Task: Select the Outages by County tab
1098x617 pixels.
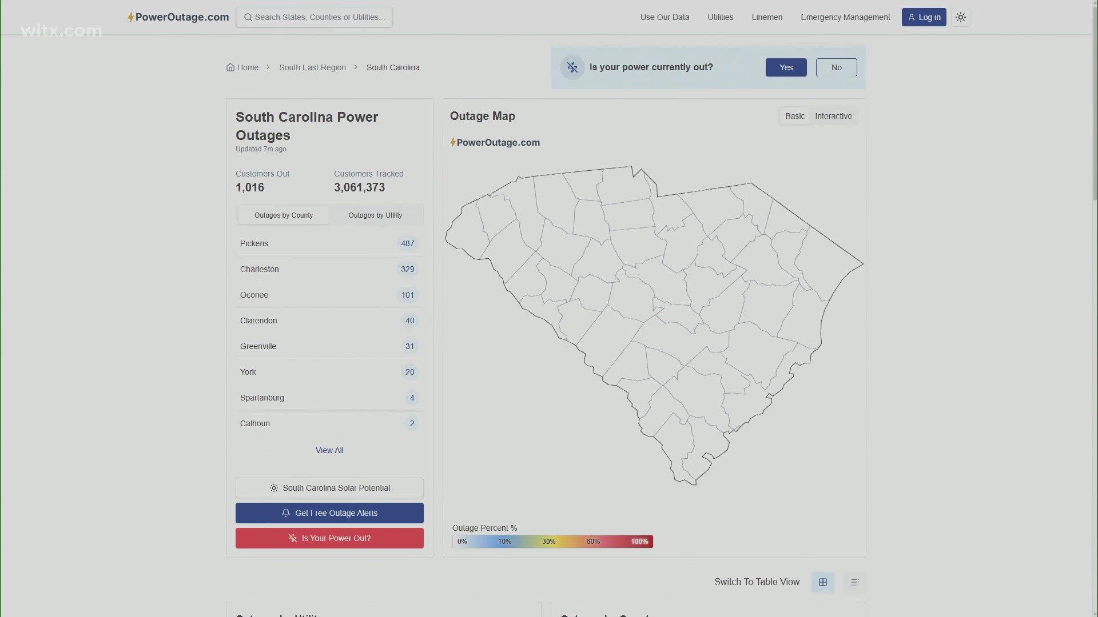Action: coord(284,215)
